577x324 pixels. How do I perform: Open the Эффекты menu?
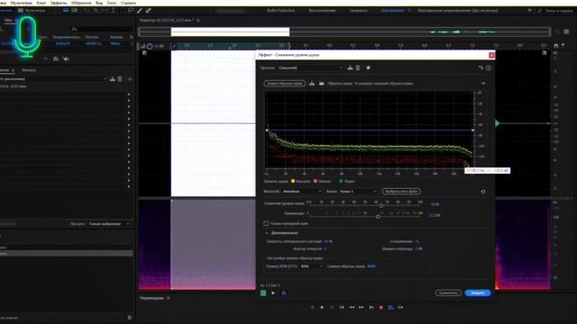59,3
